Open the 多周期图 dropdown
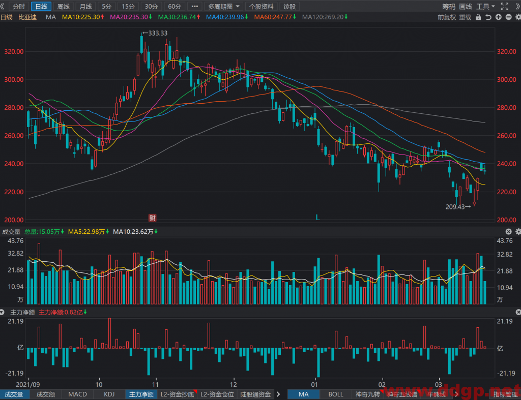The height and width of the screenshot is (400, 521). [224, 6]
